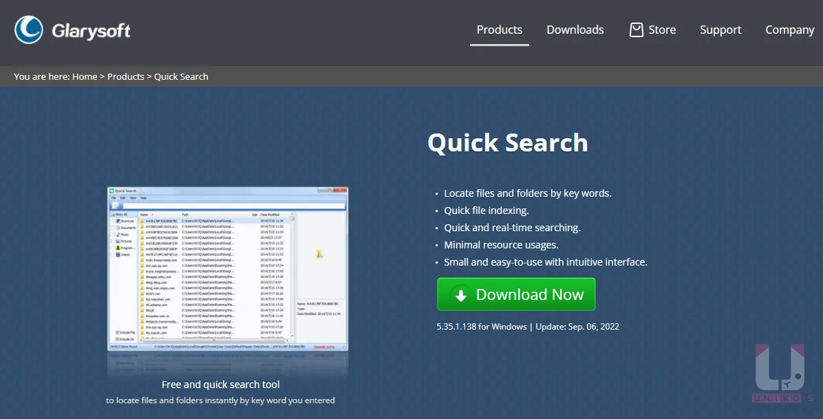
Task: Click the 'to locate files and folders instantly' subtitle
Action: (x=220, y=400)
